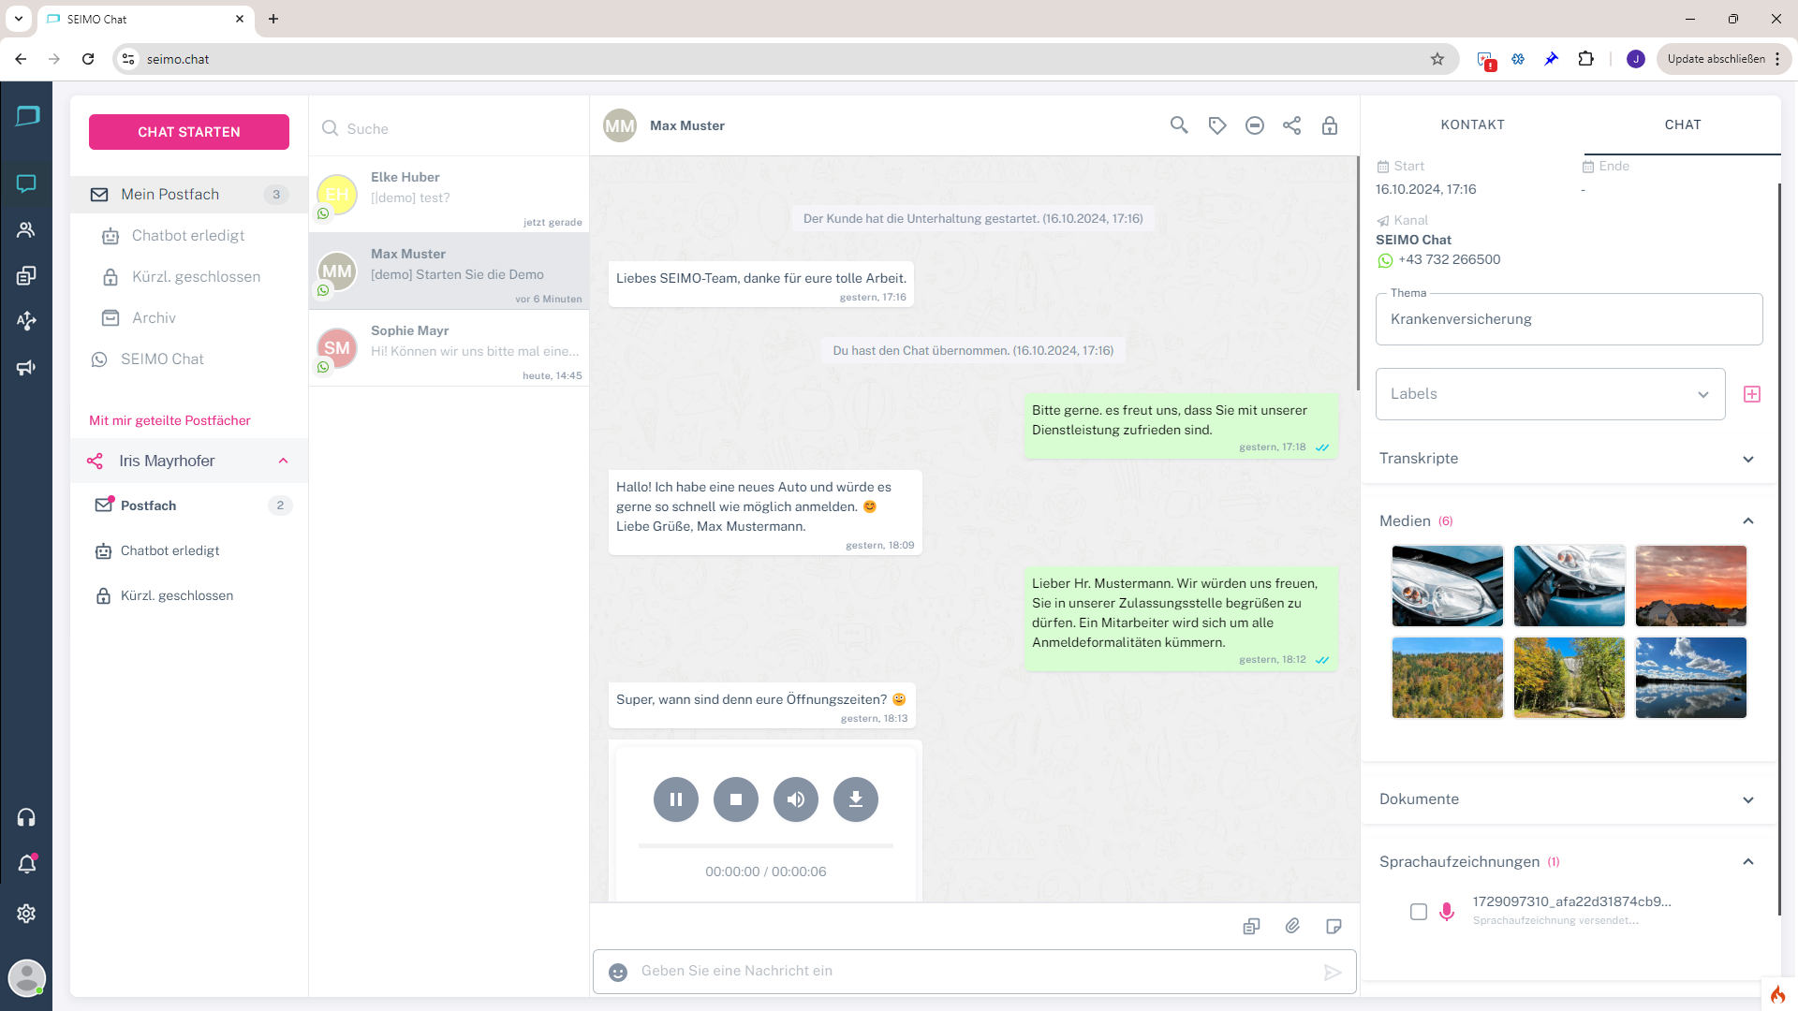
Task: Collapse the Iris Mayrhofer shared mailbox
Action: (283, 461)
